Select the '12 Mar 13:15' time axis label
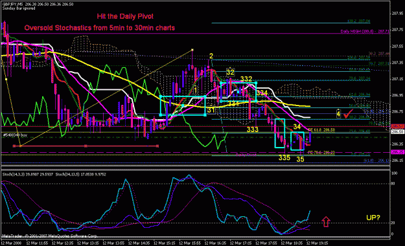 click(x=88, y=243)
